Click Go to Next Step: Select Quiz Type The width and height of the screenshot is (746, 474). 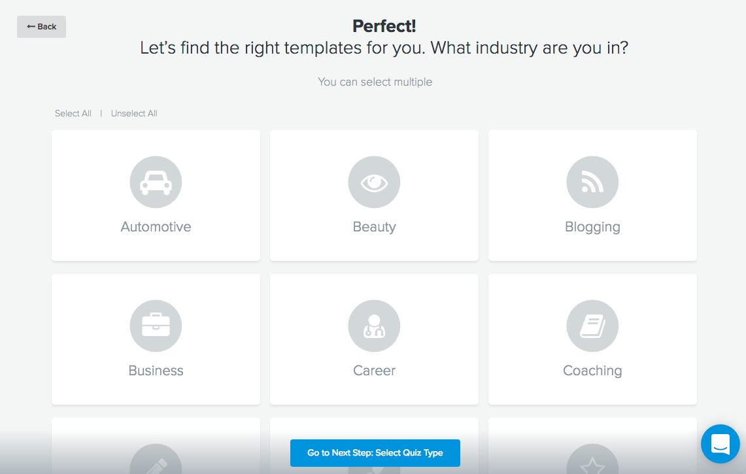click(375, 452)
